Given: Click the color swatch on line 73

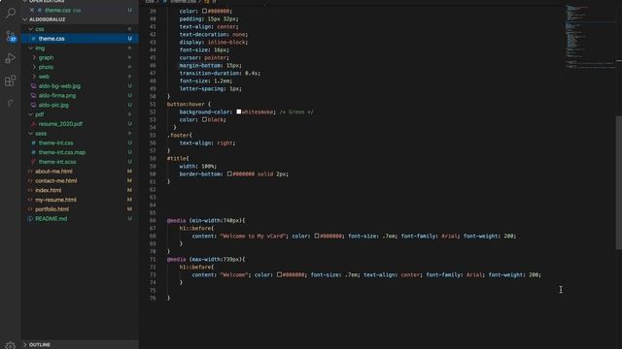Looking at the screenshot, I should tap(279, 274).
